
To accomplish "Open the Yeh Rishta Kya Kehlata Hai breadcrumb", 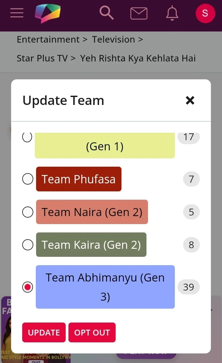I will click(x=138, y=58).
